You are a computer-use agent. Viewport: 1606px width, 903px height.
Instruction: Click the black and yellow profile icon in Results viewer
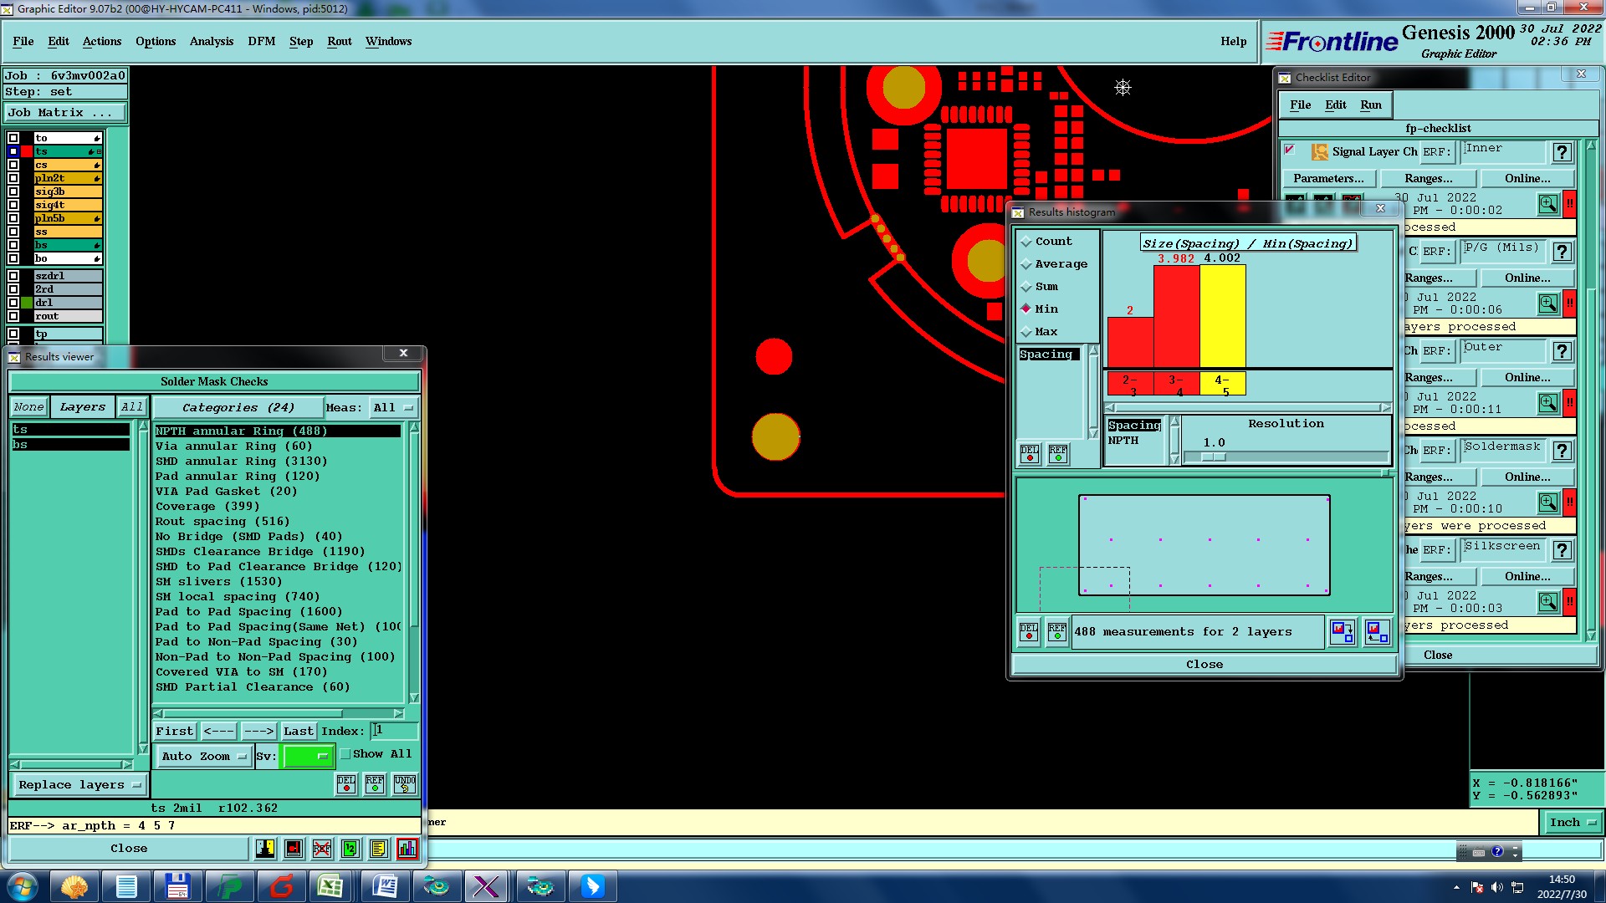pos(265,849)
